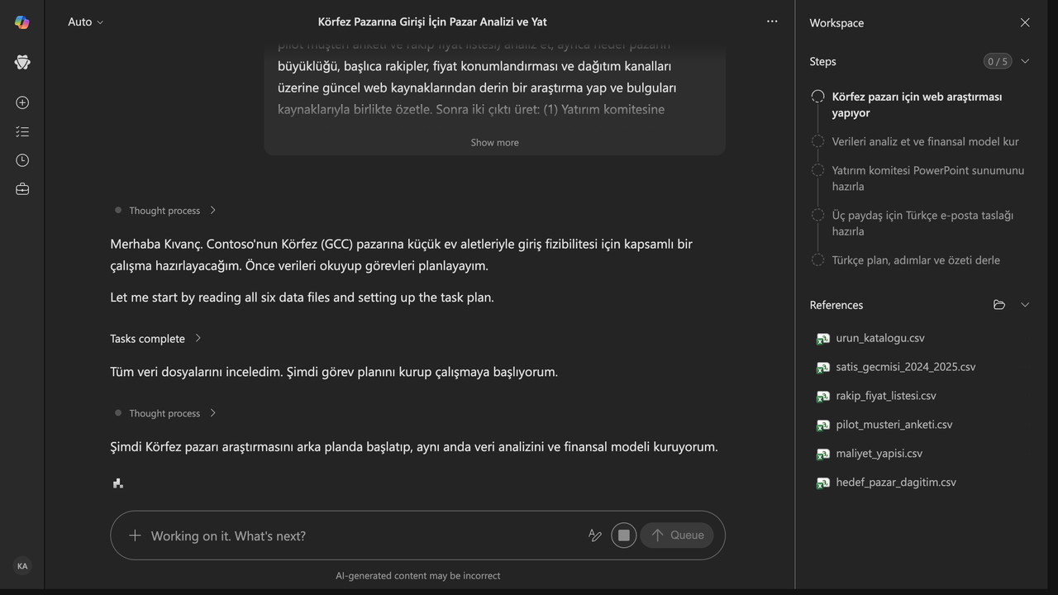This screenshot has width=1058, height=595.
Task: Click the Copilot logo icon
Action: coord(22,22)
